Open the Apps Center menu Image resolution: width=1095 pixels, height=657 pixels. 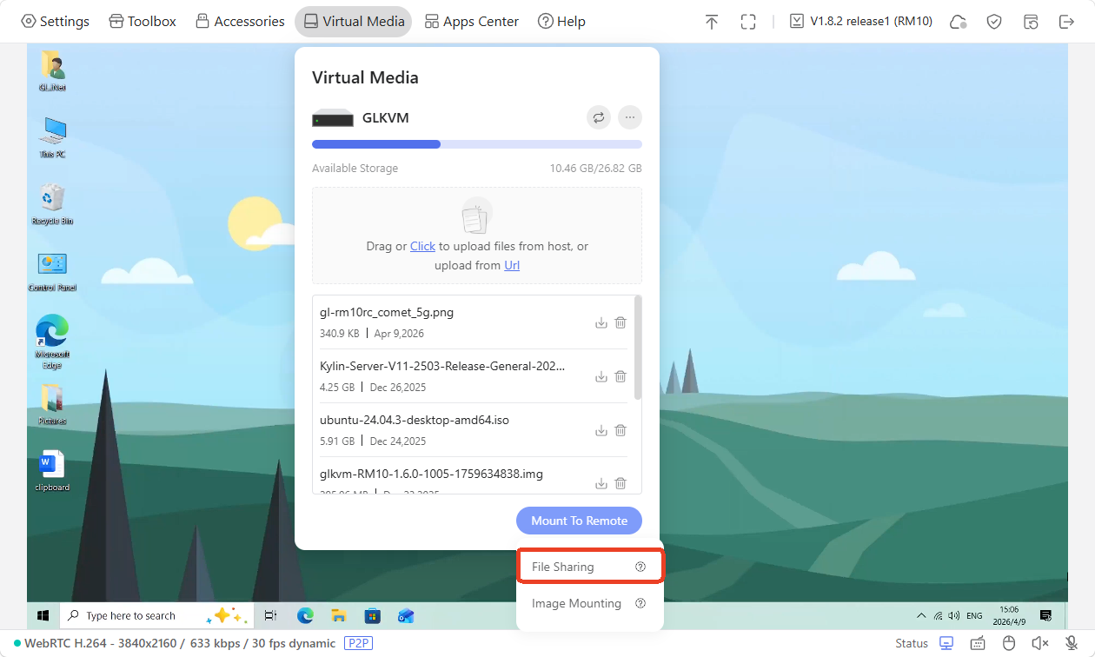(x=471, y=22)
